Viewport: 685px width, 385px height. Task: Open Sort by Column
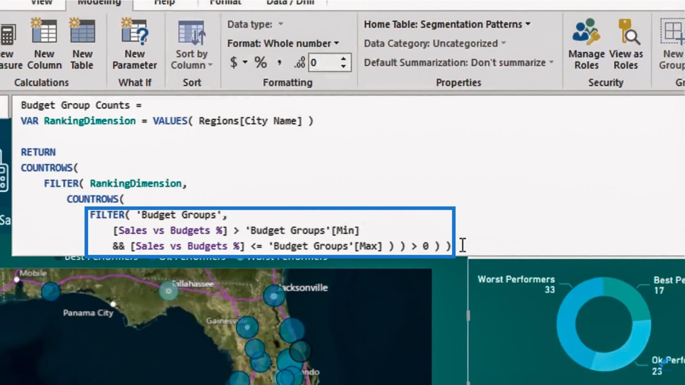[191, 45]
